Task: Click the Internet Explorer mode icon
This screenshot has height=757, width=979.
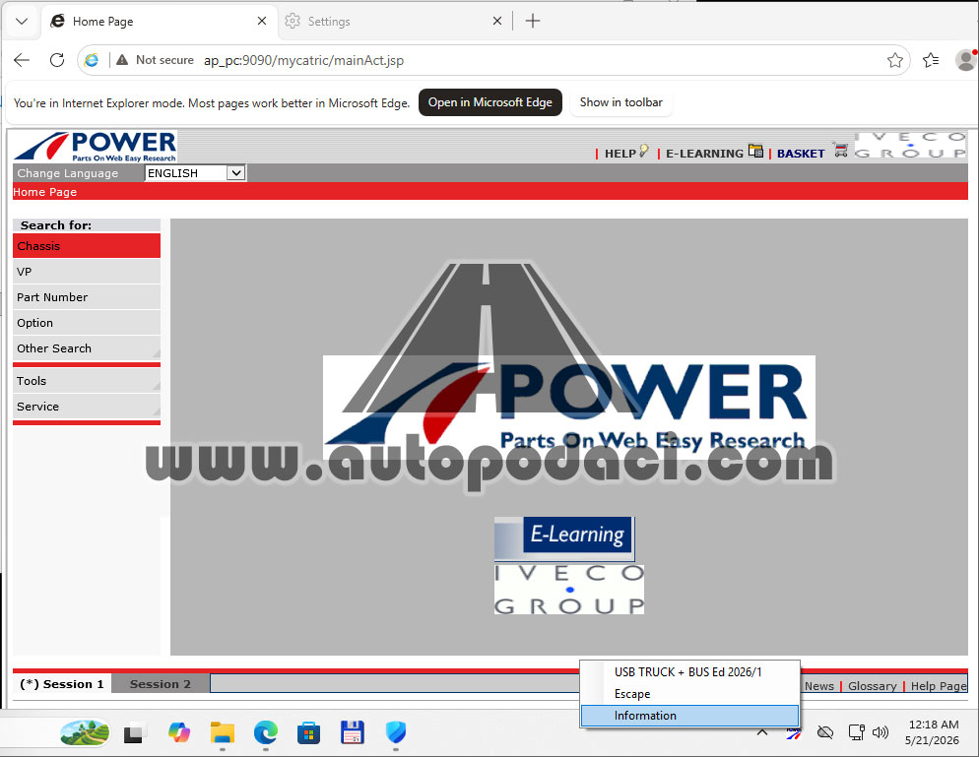Action: 92,60
